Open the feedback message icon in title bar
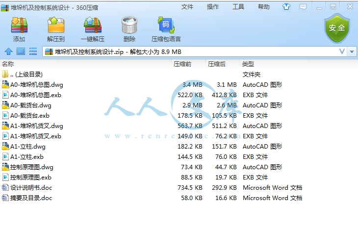 point(303,7)
